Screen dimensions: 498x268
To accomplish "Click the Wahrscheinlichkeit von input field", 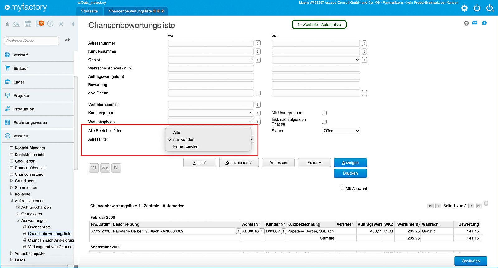I will coord(211,68).
